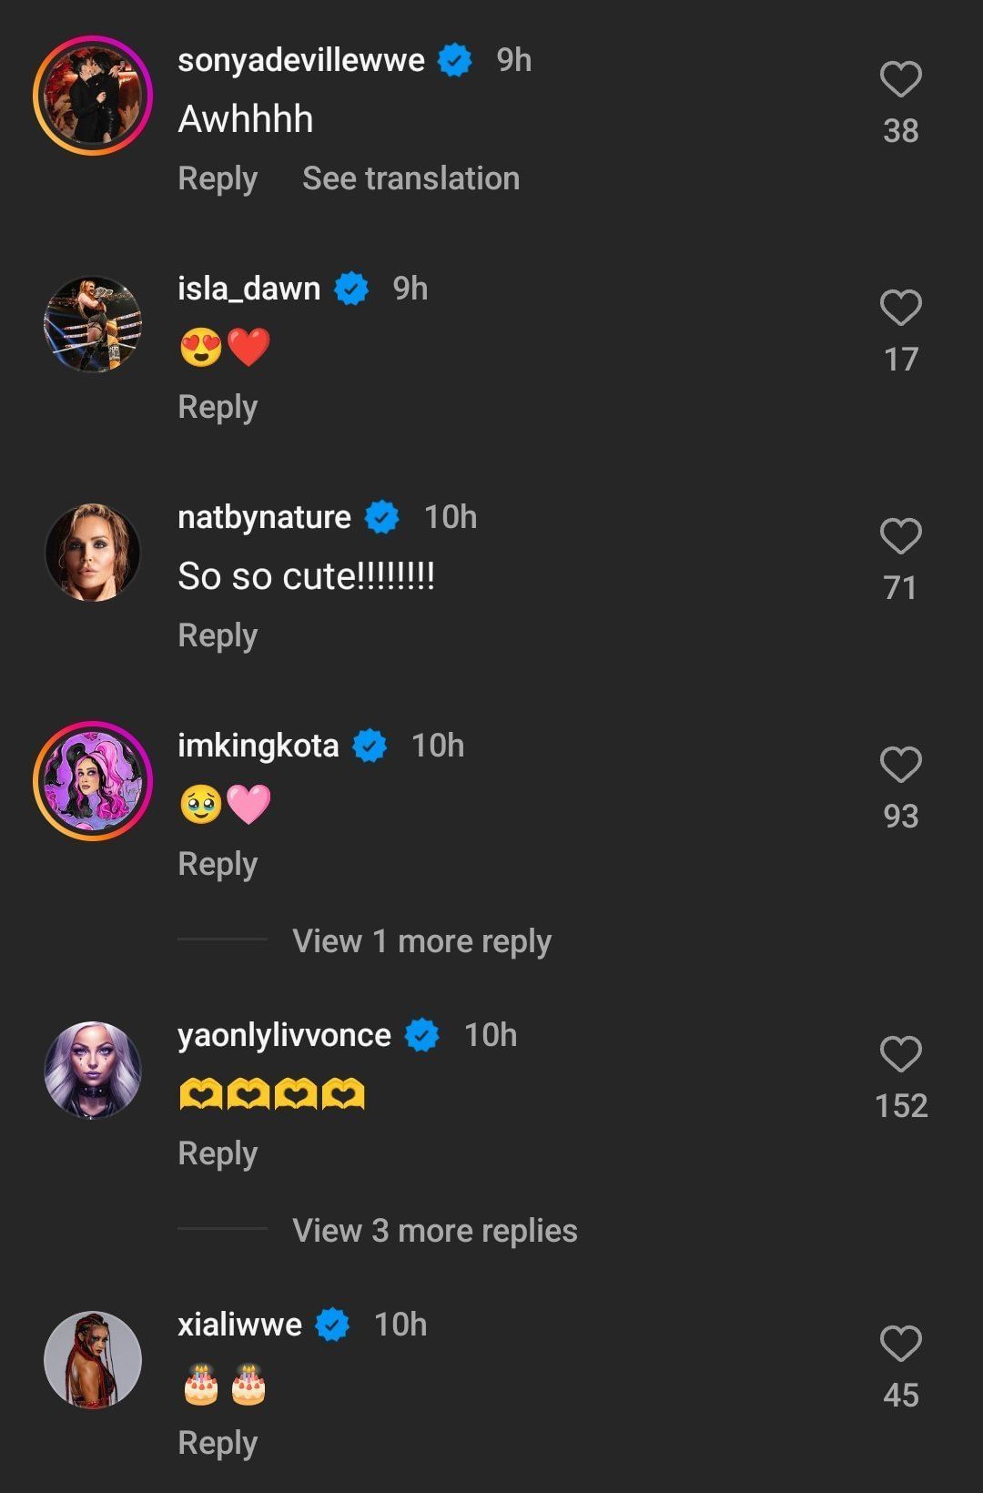
Task: Like xialiwwe's birthday cake comment
Action: point(900,1345)
